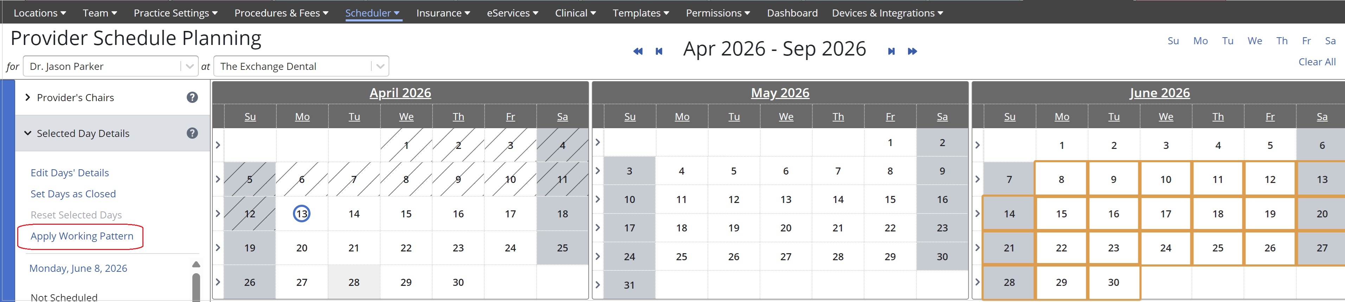Open the Scheduler menu
1345x302 pixels.
click(x=372, y=13)
